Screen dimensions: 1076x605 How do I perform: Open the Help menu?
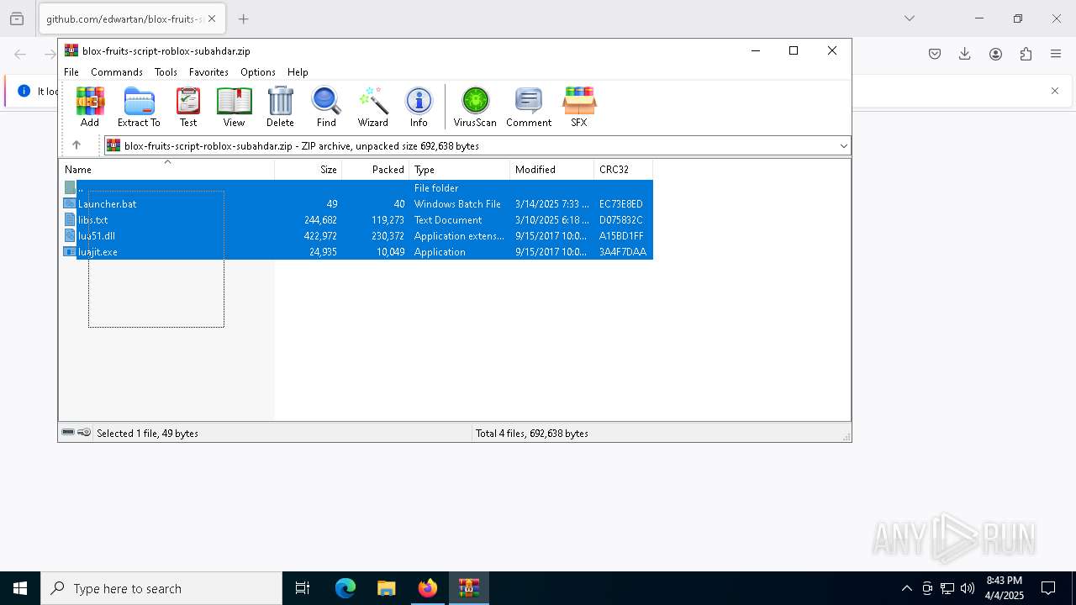[298, 72]
